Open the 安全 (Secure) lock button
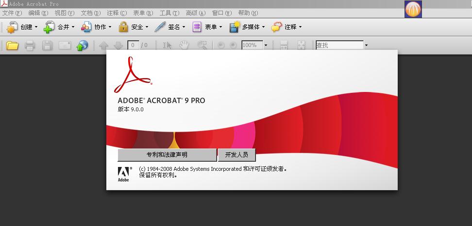472x226 pixels. point(134,27)
